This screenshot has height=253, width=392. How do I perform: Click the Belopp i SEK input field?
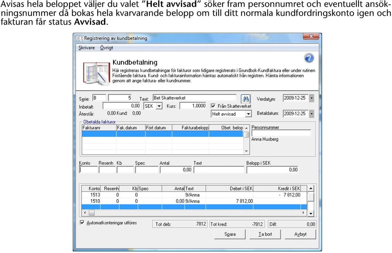pos(272,170)
